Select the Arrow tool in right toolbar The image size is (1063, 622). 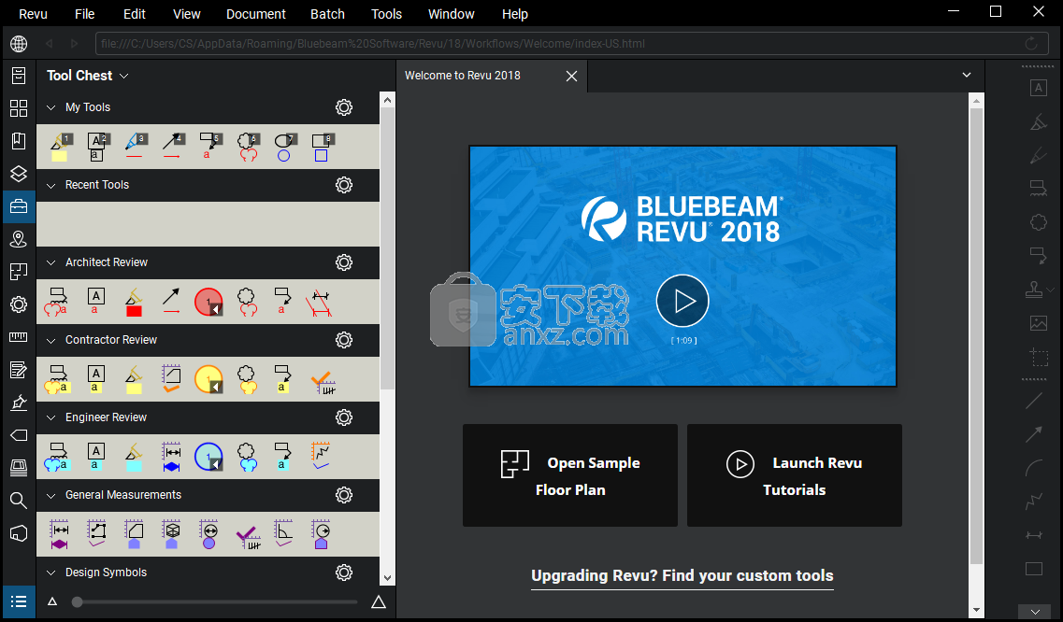[1034, 434]
